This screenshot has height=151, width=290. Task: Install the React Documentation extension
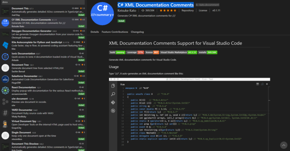click(x=81, y=94)
